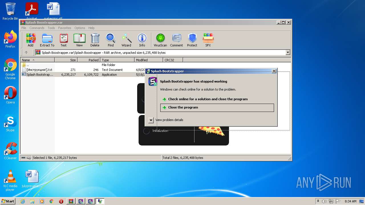Open the Favorites menu
Viewport: 365px width, 205px height.
[65, 28]
